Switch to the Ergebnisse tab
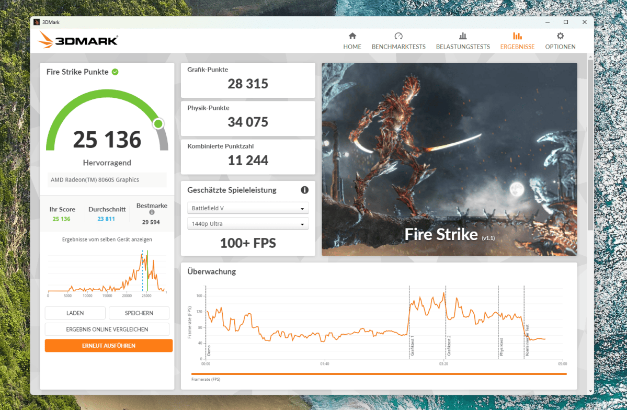Image resolution: width=627 pixels, height=410 pixels. (517, 41)
